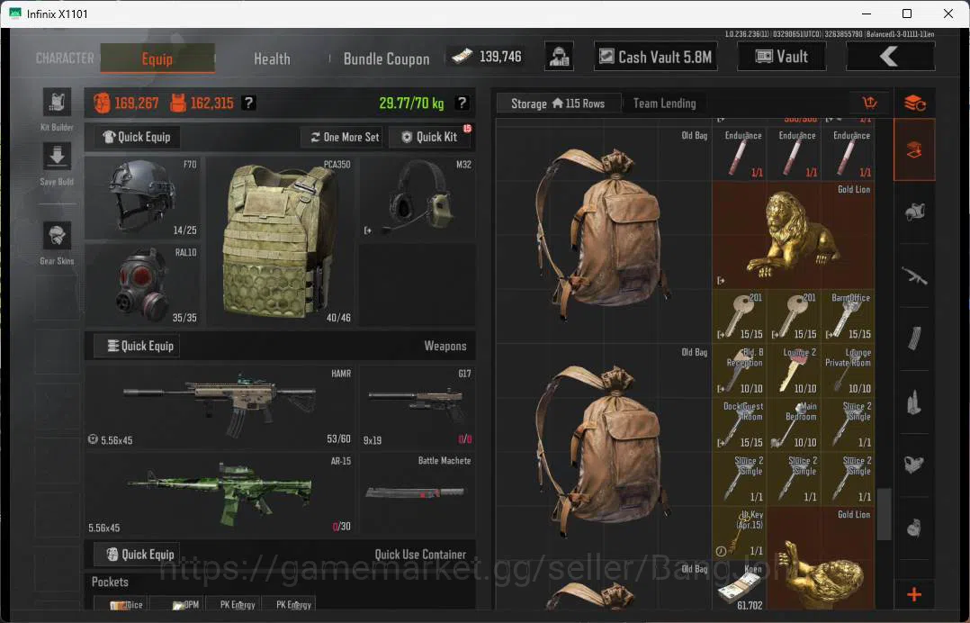
Task: Click Quick Equip button above gear
Action: click(137, 137)
